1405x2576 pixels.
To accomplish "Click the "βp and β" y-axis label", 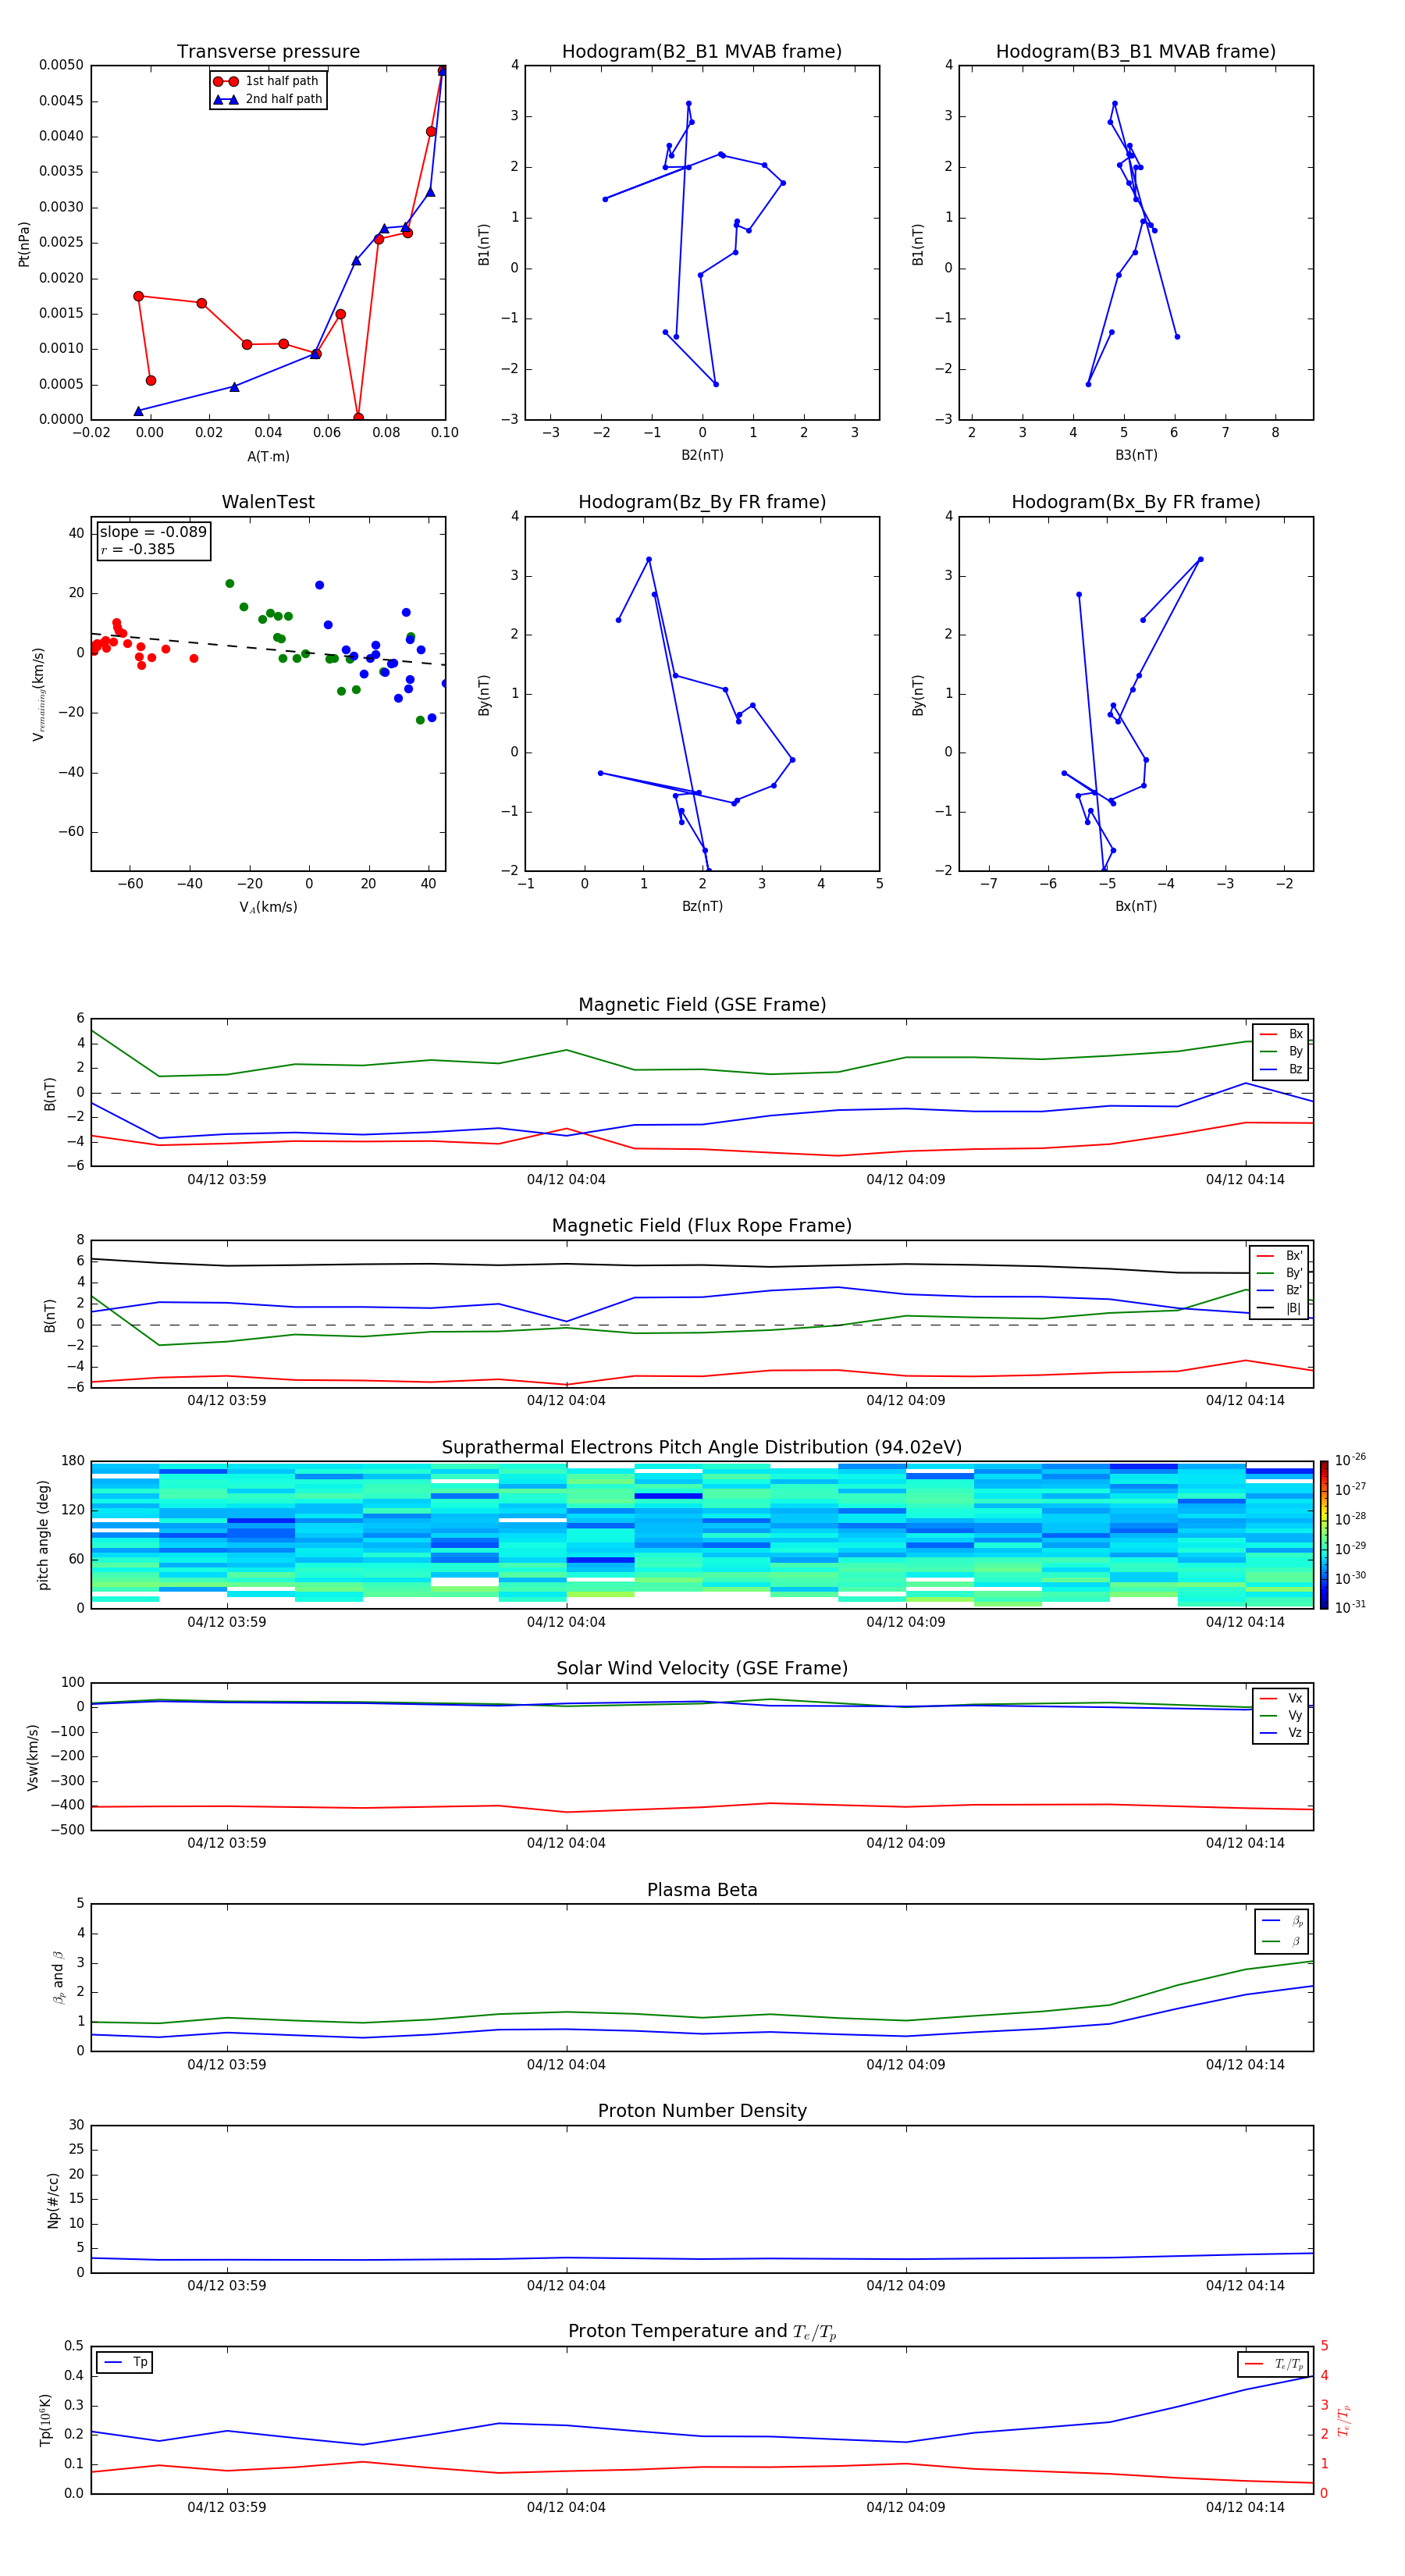I will [58, 1977].
